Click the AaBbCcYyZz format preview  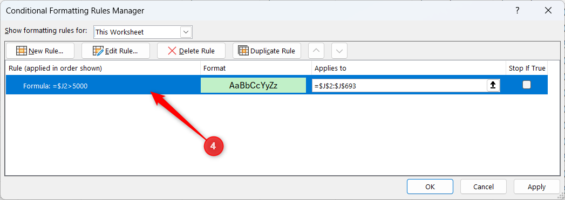pos(253,85)
